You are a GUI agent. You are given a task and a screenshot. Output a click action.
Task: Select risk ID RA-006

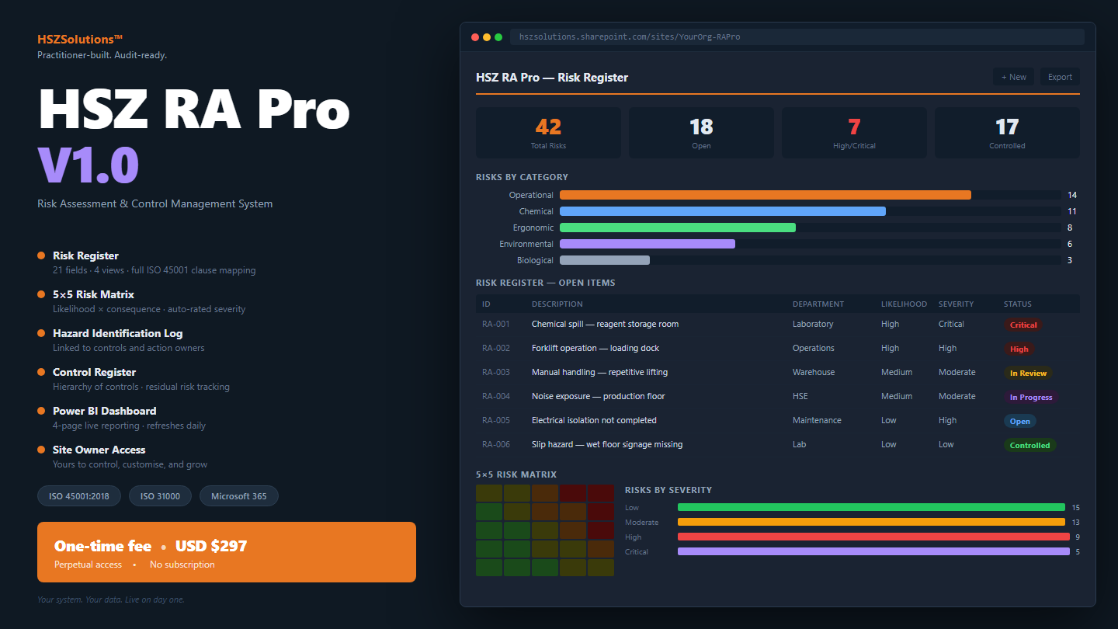(496, 445)
